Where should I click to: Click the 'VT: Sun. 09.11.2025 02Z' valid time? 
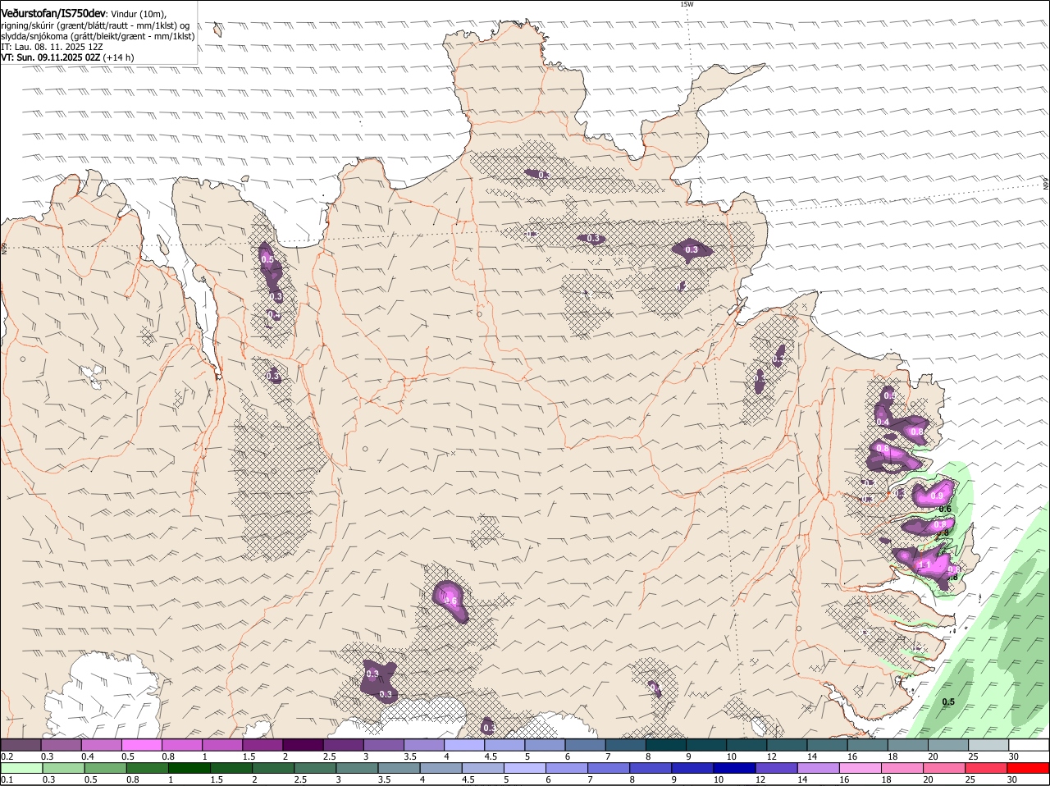[x=51, y=57]
